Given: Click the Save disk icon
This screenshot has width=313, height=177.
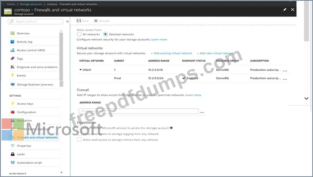Looking at the screenshot, I should (x=79, y=21).
